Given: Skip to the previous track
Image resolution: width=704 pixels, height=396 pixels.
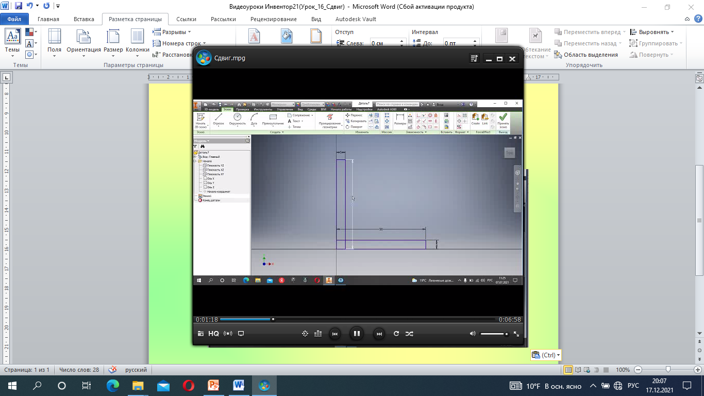Looking at the screenshot, I should click(334, 334).
